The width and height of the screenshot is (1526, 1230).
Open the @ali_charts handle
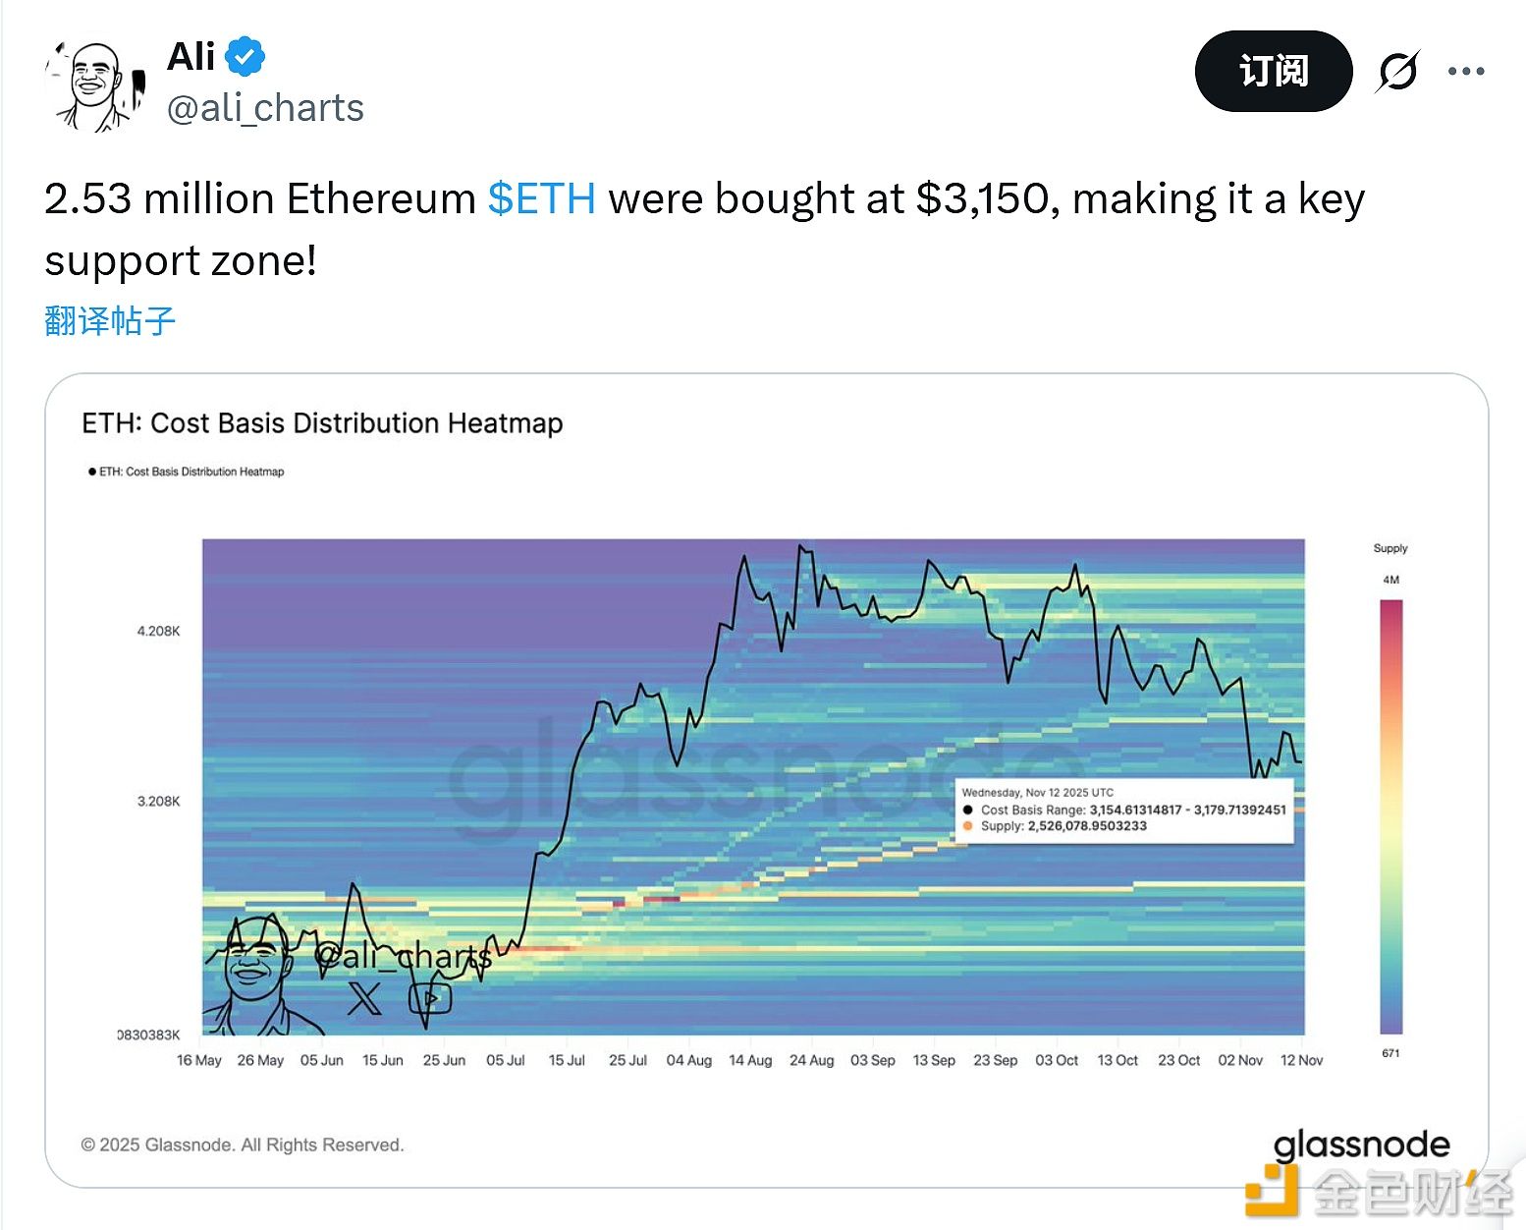coord(265,108)
